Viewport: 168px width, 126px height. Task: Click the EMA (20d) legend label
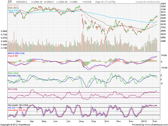click(x=13, y=5)
